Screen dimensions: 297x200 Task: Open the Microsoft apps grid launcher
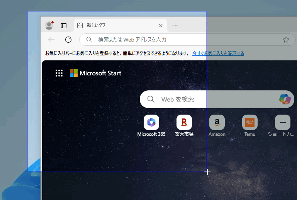59,73
